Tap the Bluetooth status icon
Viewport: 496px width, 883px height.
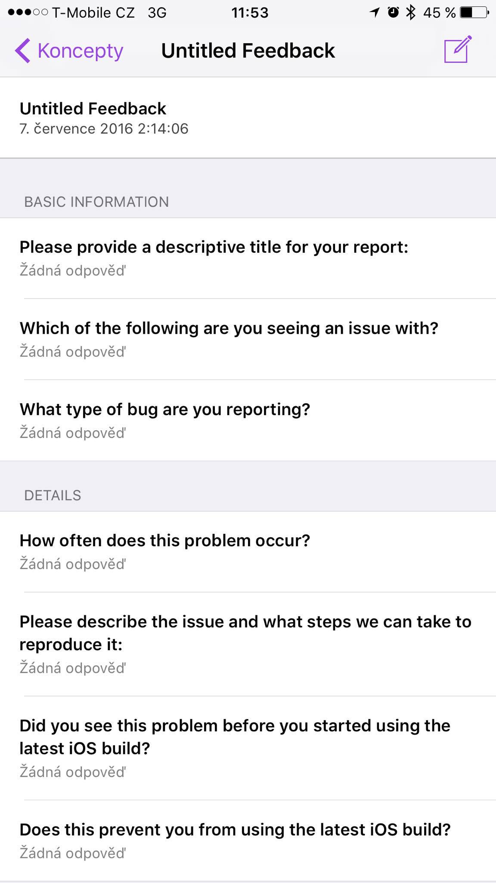[411, 13]
